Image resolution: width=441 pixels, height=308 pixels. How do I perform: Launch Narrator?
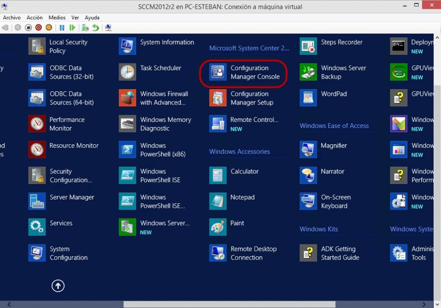322,175
